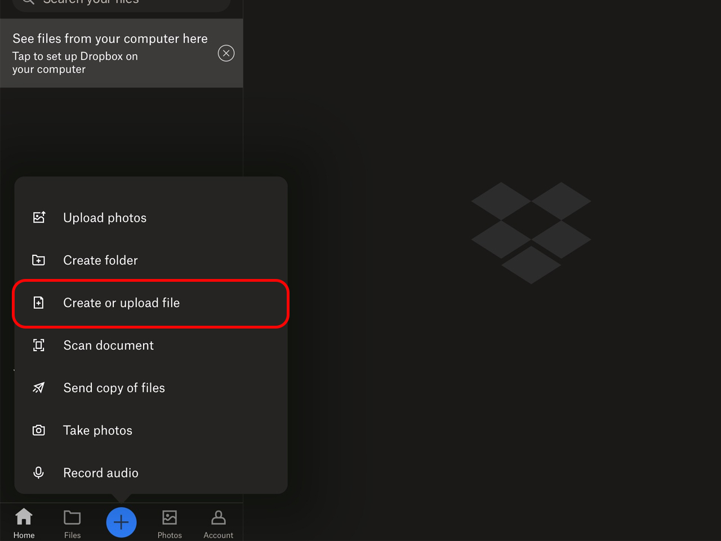Click the paper plane Send copy icon
The width and height of the screenshot is (721, 541).
pyautogui.click(x=39, y=388)
